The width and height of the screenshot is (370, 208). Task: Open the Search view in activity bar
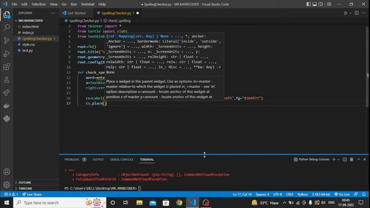tap(6, 28)
